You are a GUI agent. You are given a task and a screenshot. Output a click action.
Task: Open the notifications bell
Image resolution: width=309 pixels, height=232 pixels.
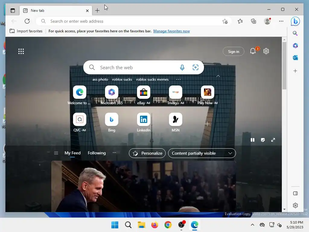click(253, 51)
